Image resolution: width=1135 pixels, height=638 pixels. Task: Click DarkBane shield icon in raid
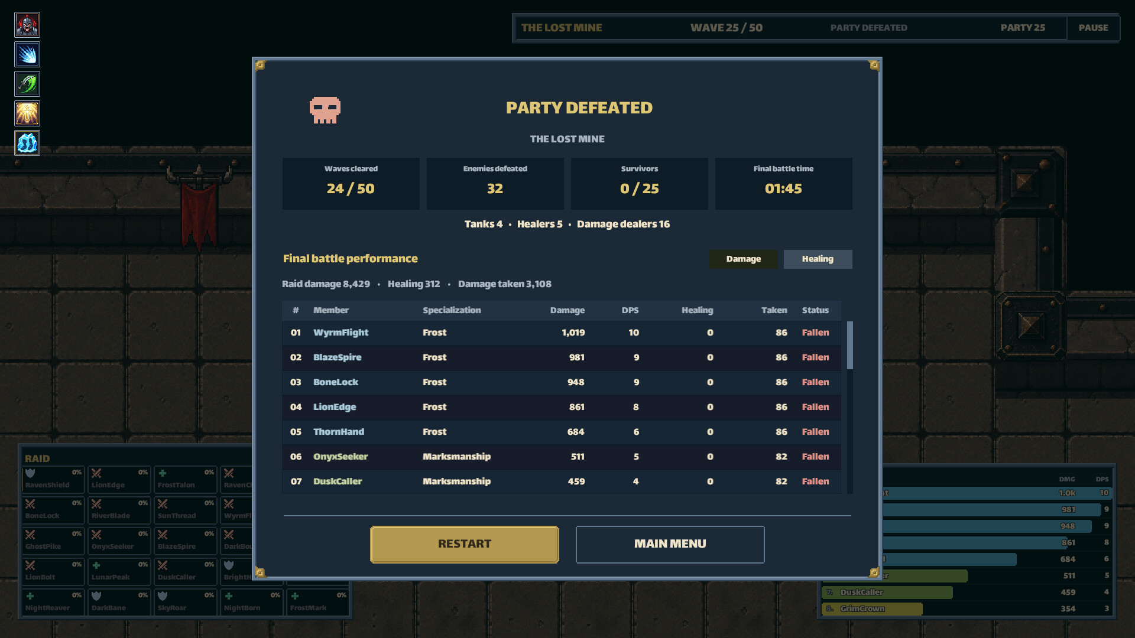pos(96,596)
